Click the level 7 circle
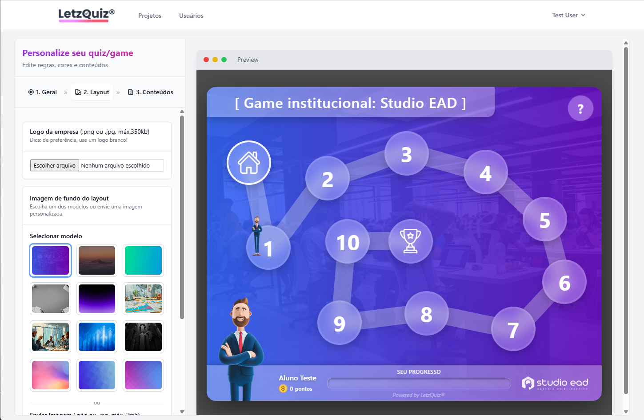The image size is (644, 420). [513, 329]
